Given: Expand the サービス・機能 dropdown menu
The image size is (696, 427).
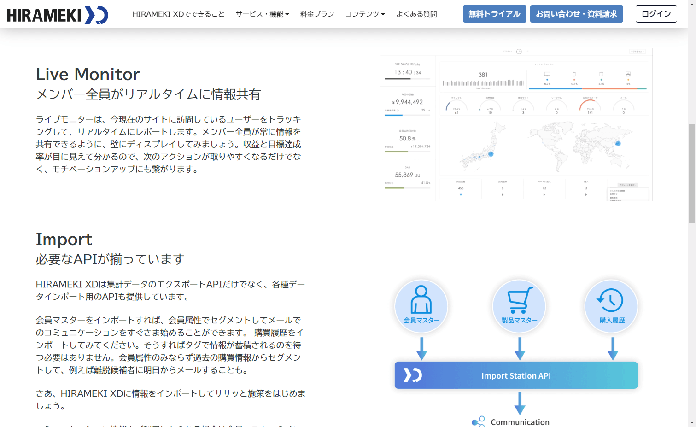Looking at the screenshot, I should (x=263, y=14).
